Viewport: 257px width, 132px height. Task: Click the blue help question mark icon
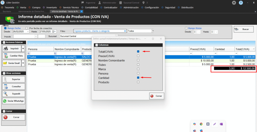241,3
